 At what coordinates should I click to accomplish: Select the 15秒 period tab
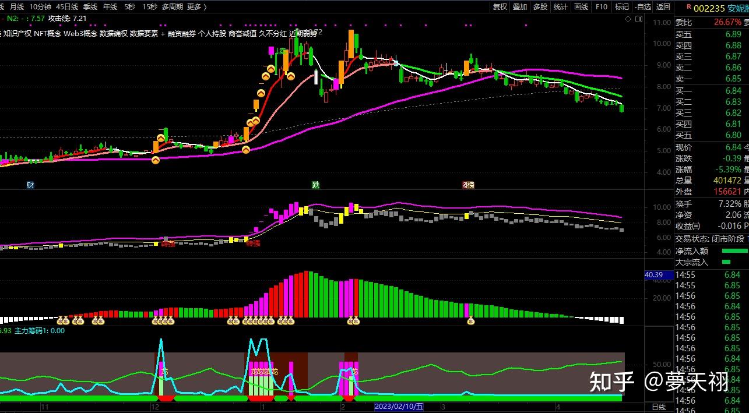coord(149,6)
